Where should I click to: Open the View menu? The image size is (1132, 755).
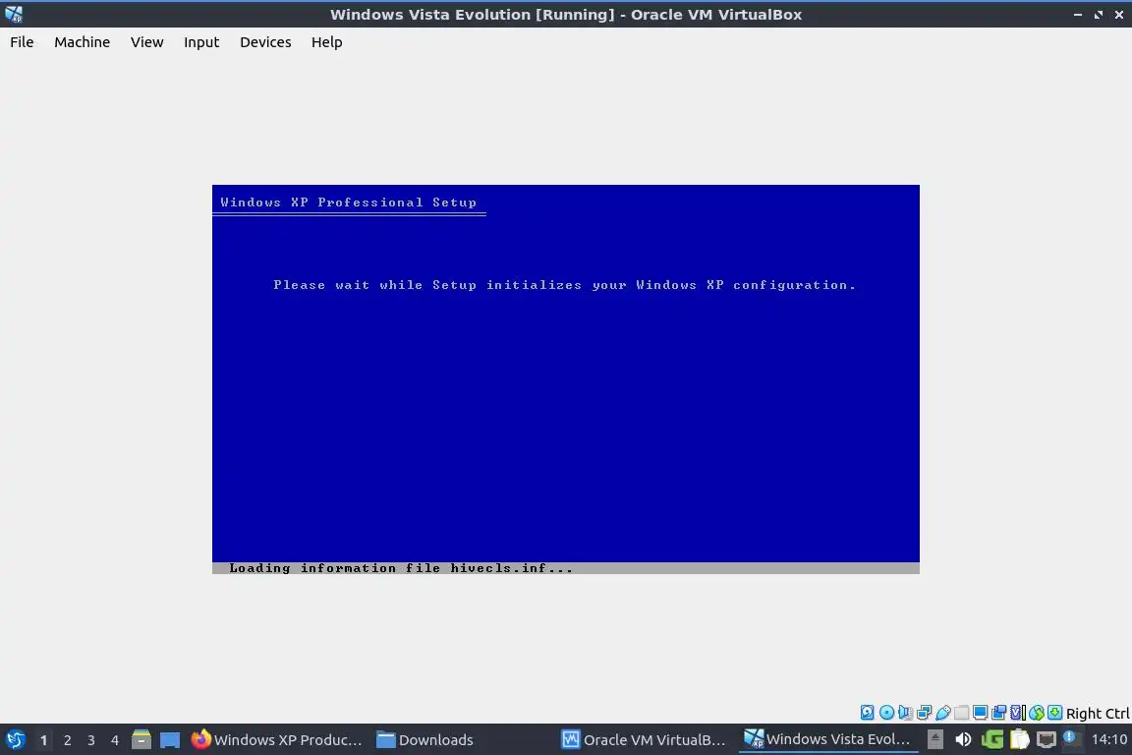tap(146, 42)
